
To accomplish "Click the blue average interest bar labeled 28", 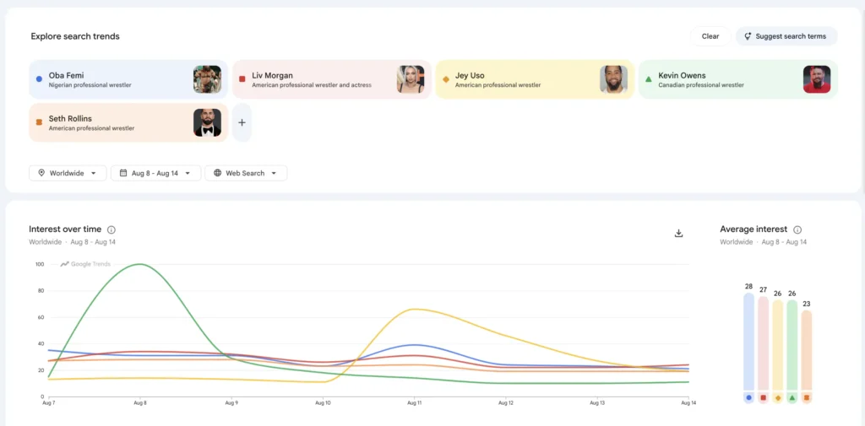I will tap(748, 342).
